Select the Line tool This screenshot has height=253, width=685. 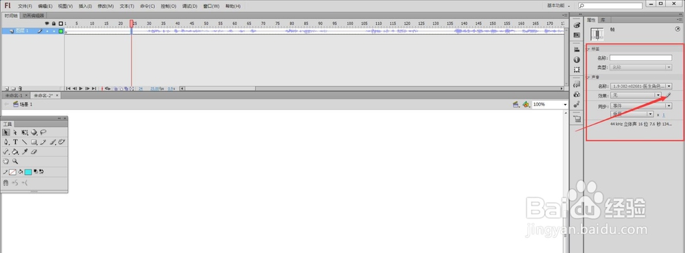(x=25, y=142)
